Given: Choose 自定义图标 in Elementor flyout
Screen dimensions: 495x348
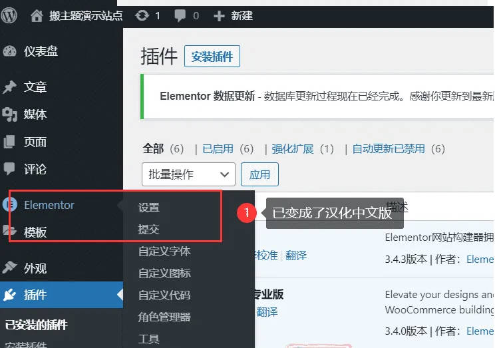Looking at the screenshot, I should [x=164, y=273].
